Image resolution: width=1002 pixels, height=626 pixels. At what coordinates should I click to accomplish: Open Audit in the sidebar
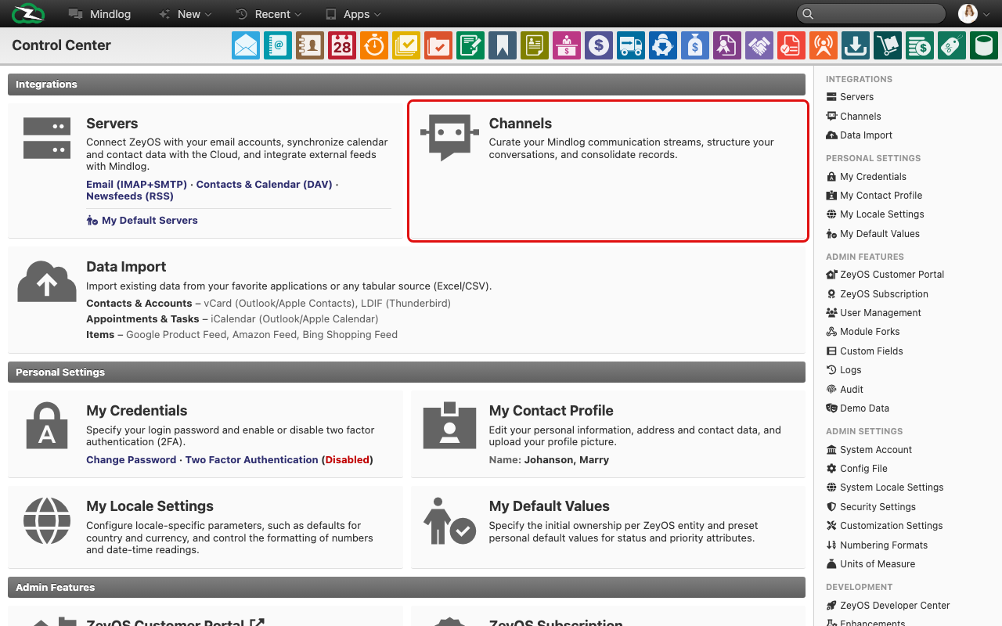[845, 390]
